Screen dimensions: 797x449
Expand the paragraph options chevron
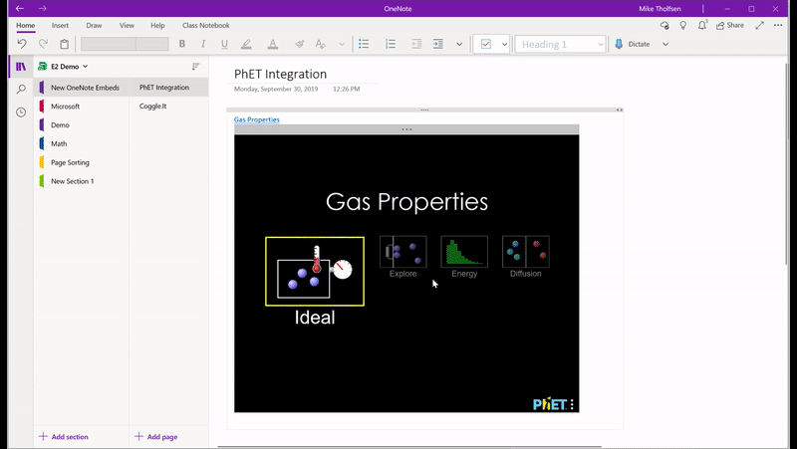click(x=459, y=44)
